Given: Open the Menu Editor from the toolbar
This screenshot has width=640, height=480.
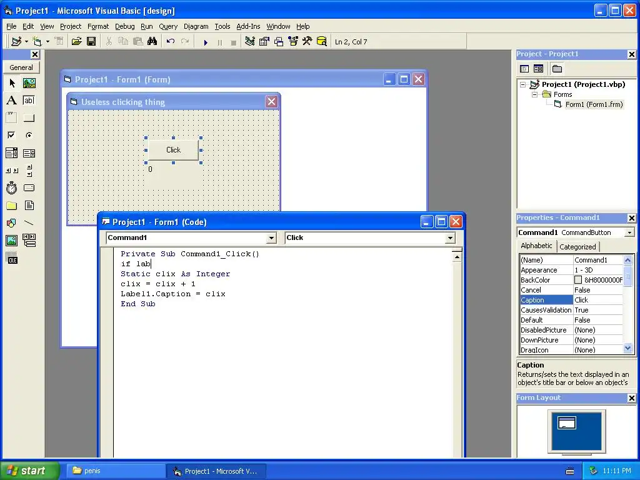Looking at the screenshot, I should pyautogui.click(x=59, y=41).
